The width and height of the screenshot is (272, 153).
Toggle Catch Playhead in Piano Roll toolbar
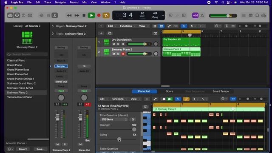pos(178,99)
